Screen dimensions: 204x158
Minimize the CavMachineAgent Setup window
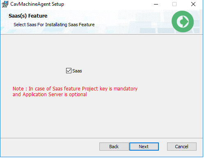pos(156,4)
